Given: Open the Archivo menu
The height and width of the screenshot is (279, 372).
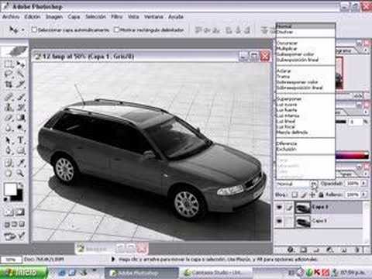Looking at the screenshot, I should pos(11,17).
